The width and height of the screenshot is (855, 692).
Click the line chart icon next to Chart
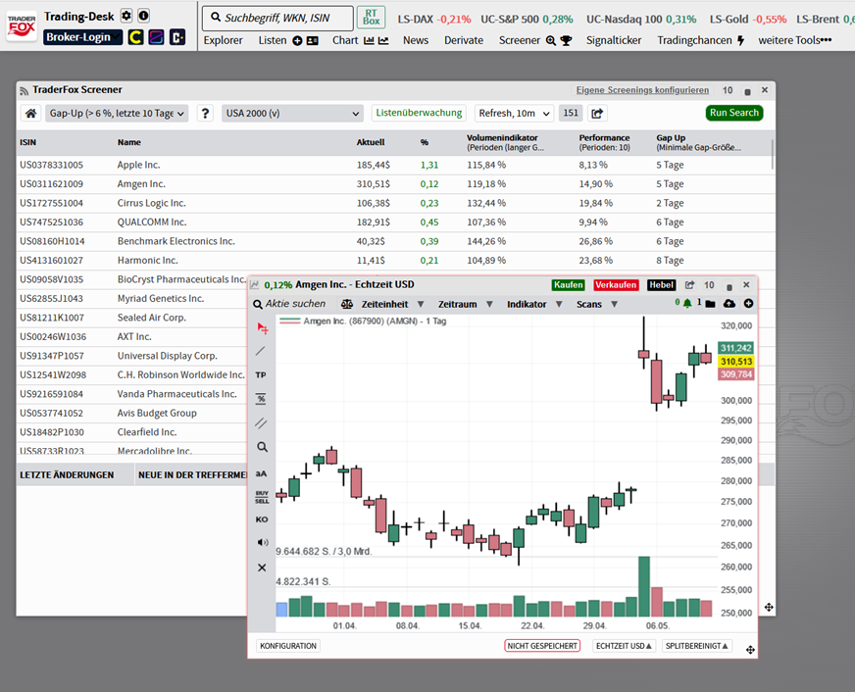pyautogui.click(x=383, y=41)
